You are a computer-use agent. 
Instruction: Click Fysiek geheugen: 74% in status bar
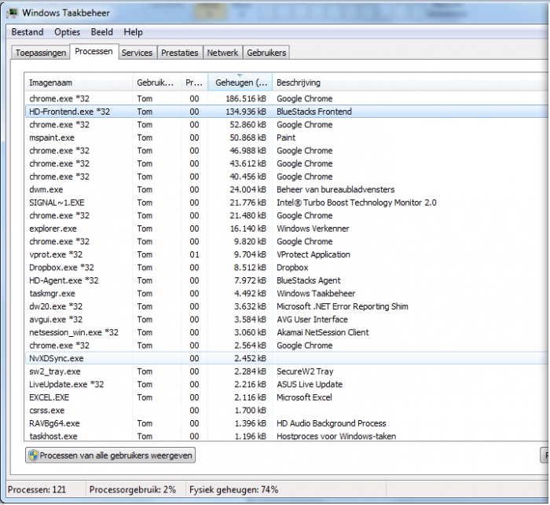click(233, 489)
